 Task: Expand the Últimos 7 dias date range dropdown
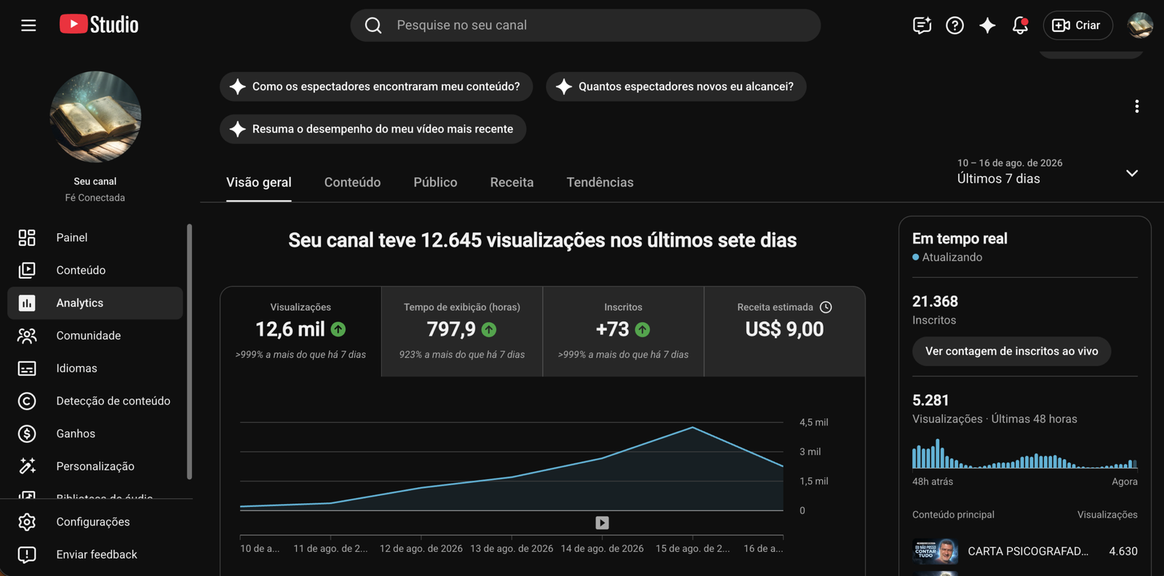coord(1132,173)
